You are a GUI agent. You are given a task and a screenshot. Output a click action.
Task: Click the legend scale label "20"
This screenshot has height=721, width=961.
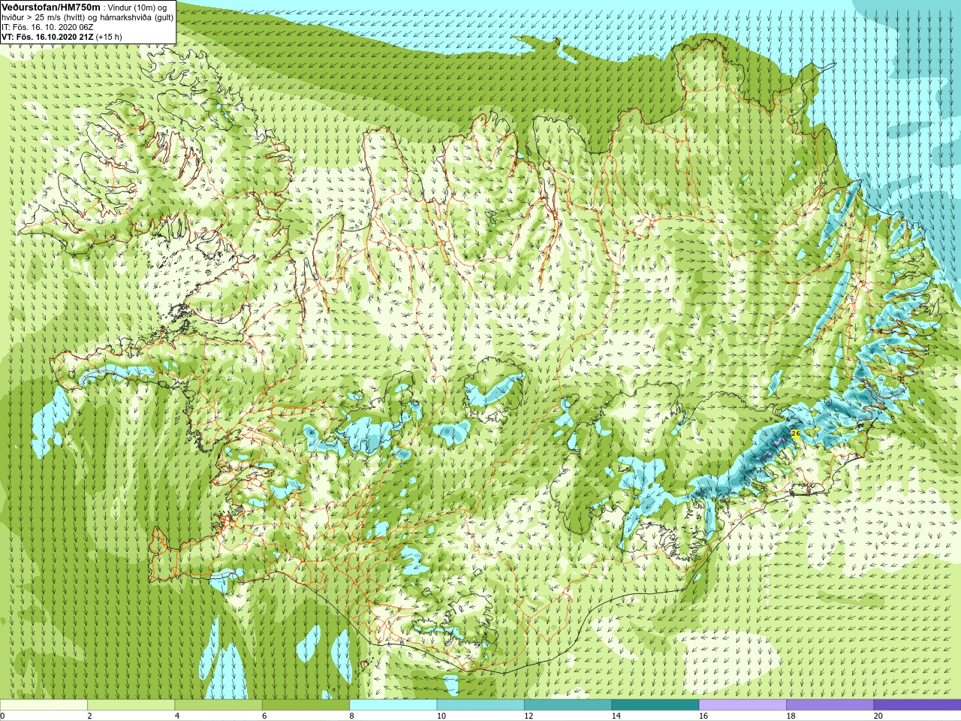click(x=878, y=716)
